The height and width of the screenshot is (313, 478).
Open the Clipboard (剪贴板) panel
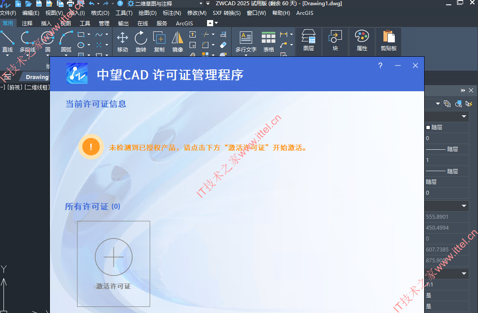point(389,41)
